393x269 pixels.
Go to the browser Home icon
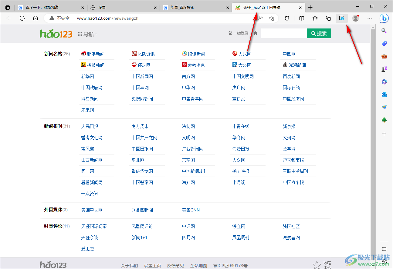tap(36, 18)
